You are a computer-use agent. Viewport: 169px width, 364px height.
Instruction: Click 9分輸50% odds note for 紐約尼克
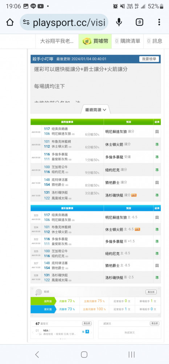click(x=92, y=173)
